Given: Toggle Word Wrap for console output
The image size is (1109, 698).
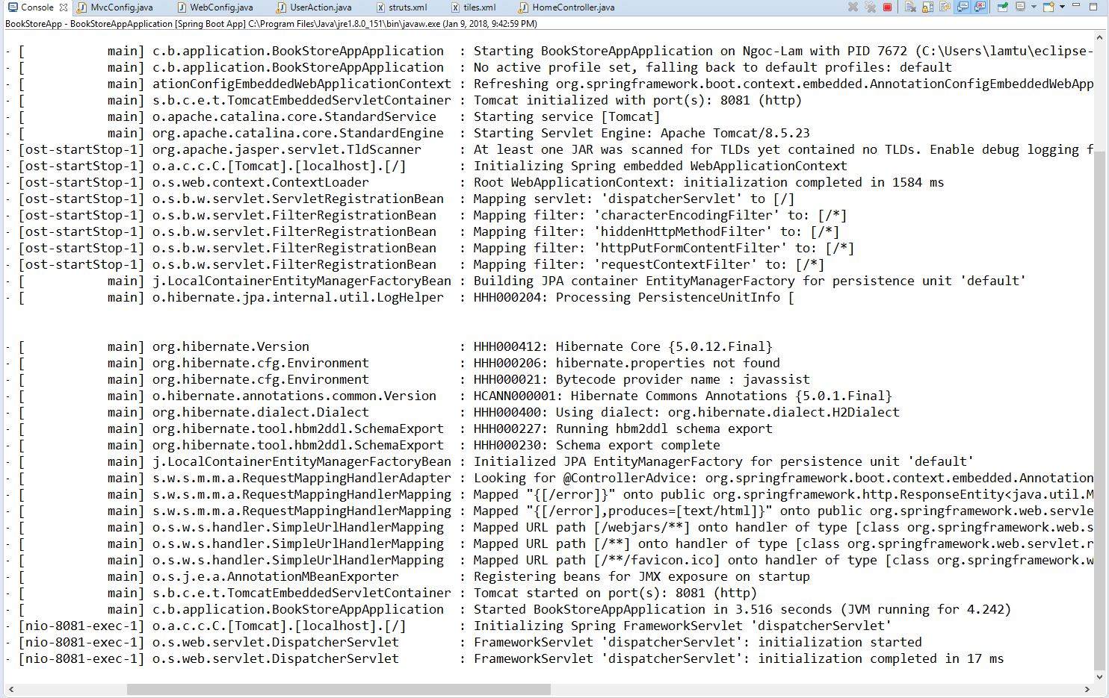Looking at the screenshot, I should 945,7.
